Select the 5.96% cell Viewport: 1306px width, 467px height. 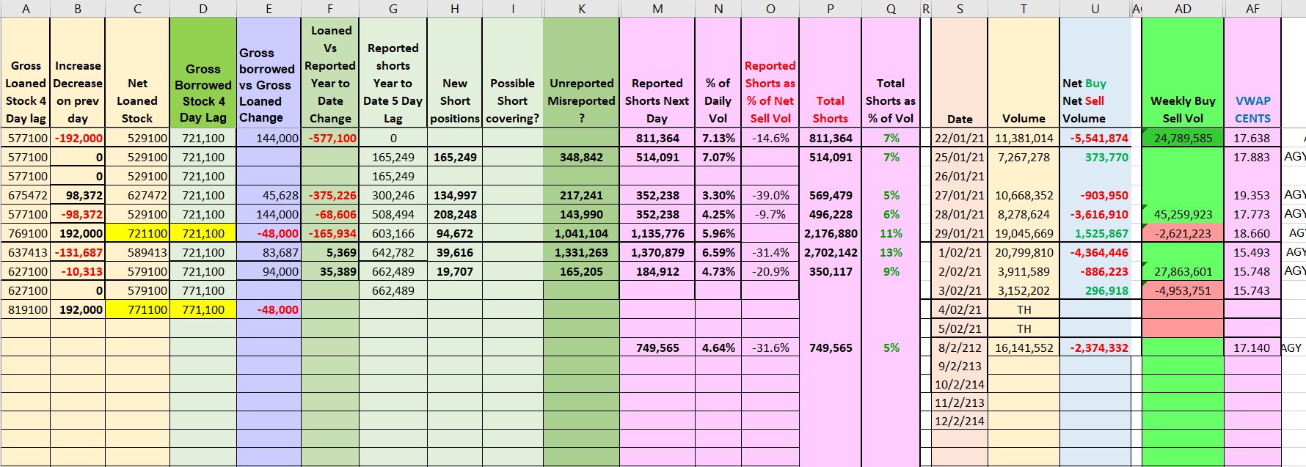[x=718, y=233]
